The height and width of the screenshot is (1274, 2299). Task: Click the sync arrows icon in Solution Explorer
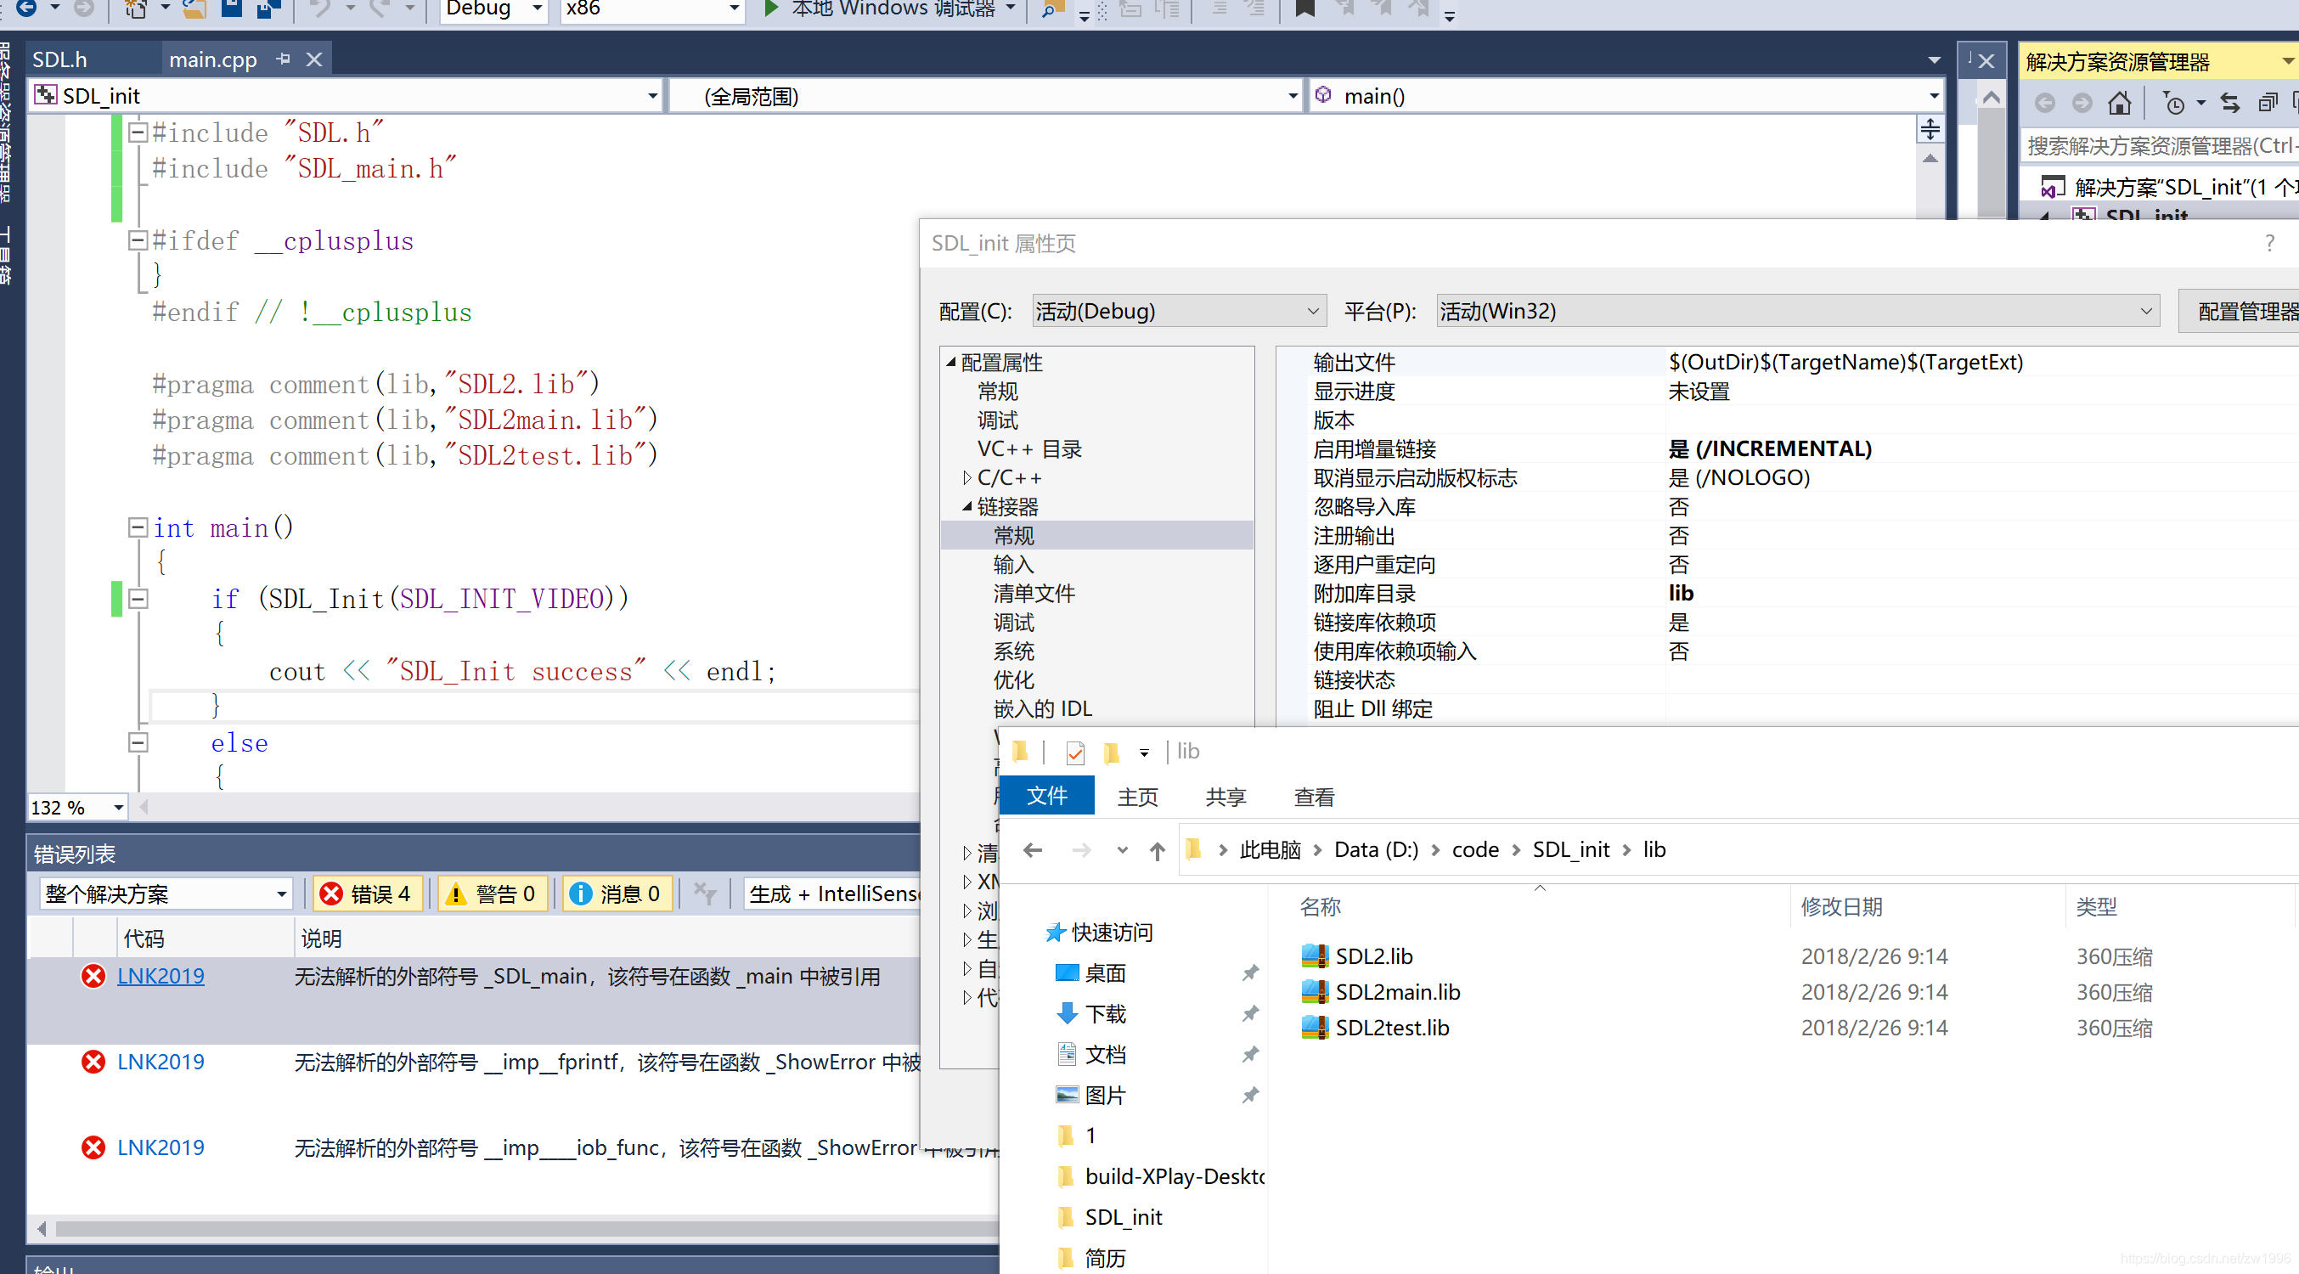coord(2230,104)
